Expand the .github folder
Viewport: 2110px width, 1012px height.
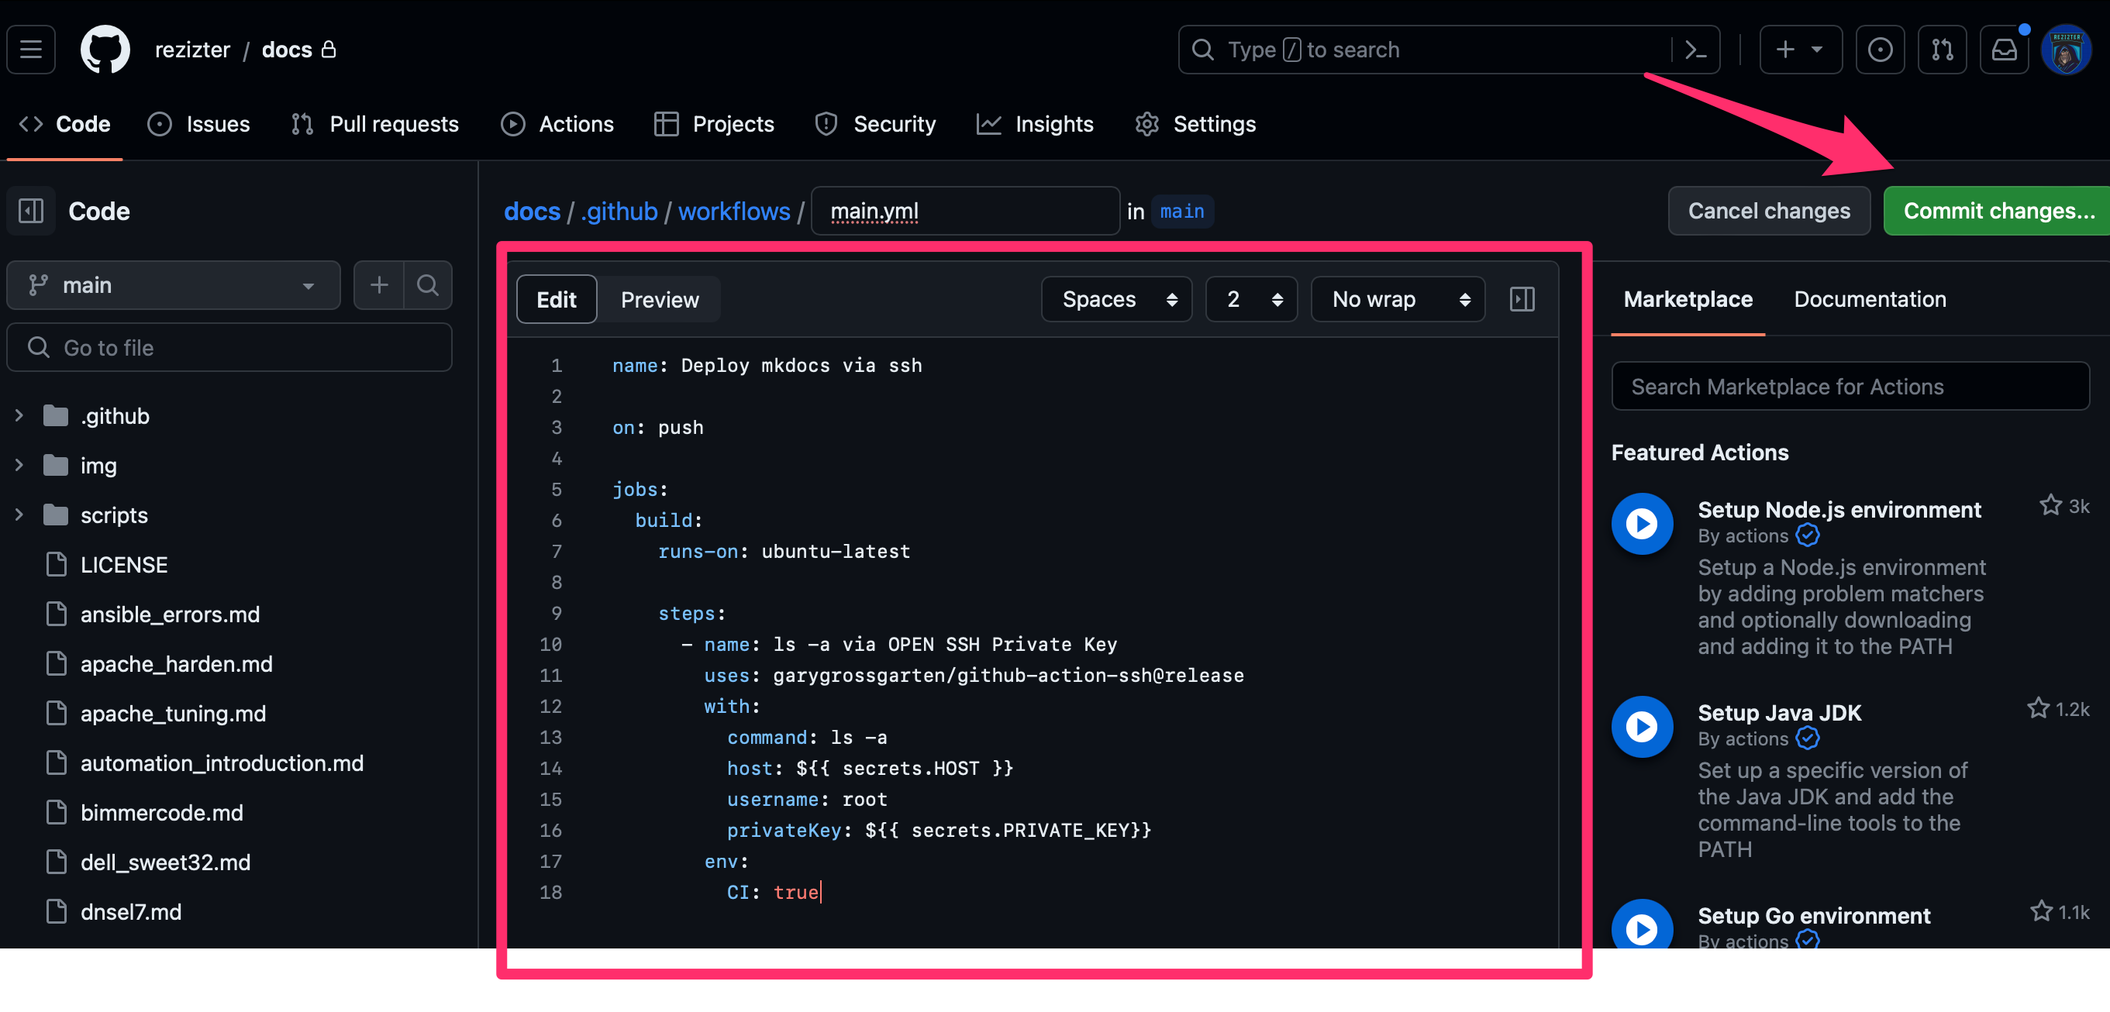click(19, 416)
